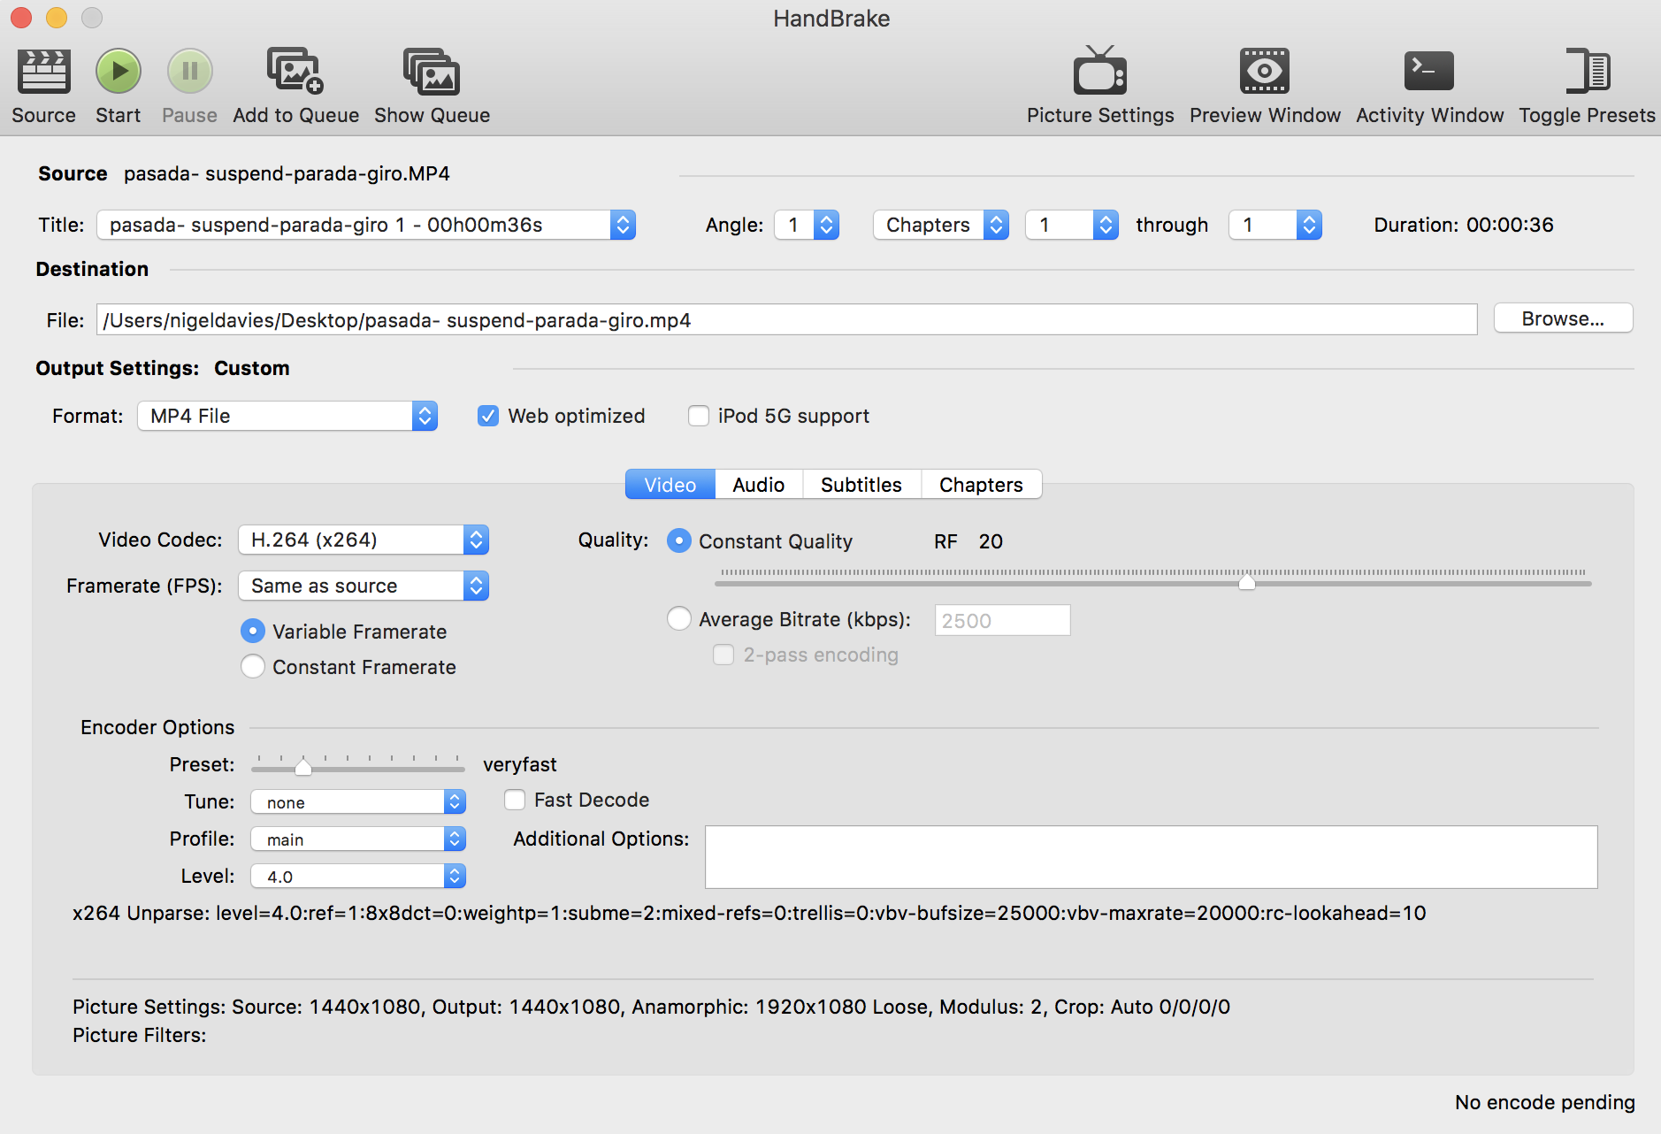
Task: Open the Show Queue icon
Action: 432,72
